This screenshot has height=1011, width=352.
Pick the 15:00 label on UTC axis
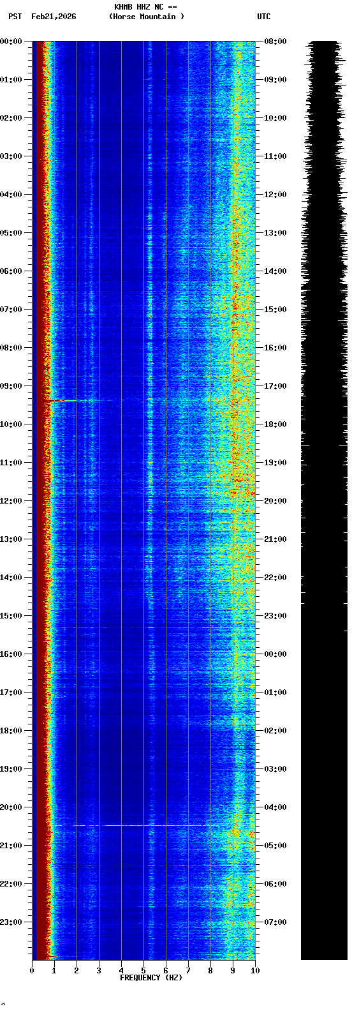pos(275,310)
